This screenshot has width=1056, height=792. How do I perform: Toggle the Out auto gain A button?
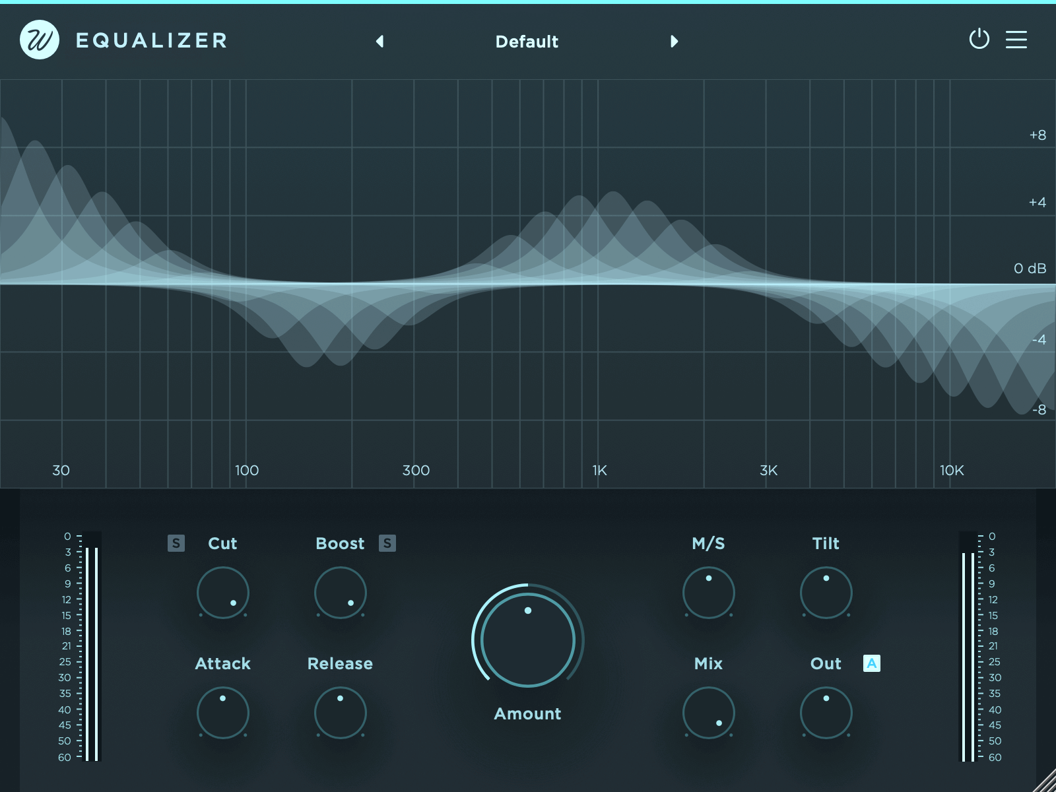(x=872, y=663)
